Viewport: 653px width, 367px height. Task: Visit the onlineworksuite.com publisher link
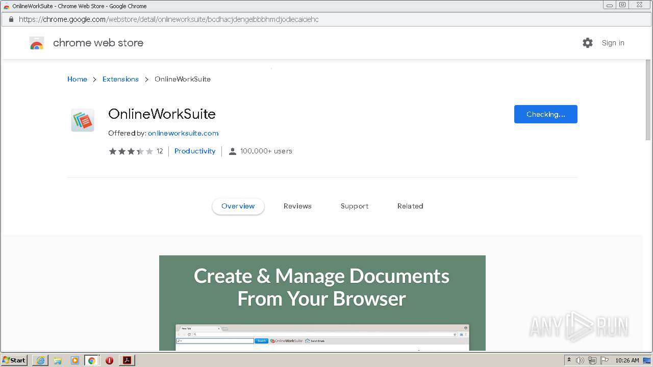click(183, 133)
